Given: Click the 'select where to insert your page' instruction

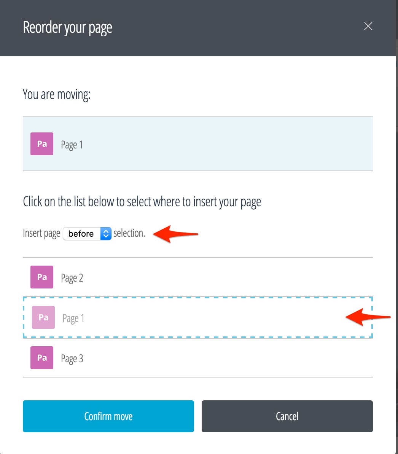Looking at the screenshot, I should coord(142,202).
